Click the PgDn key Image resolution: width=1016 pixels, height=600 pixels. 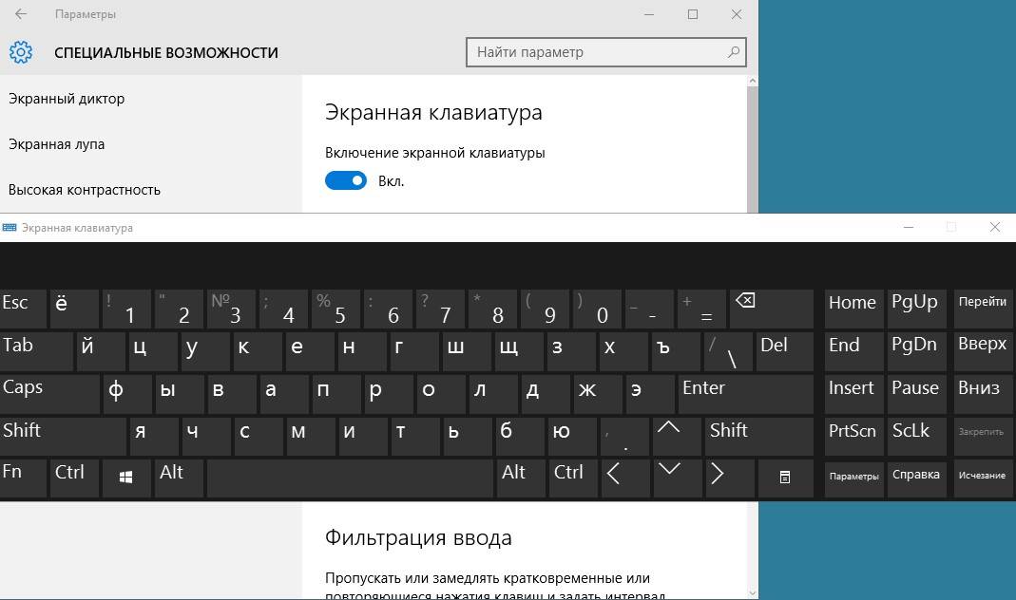pyautogui.click(x=917, y=351)
